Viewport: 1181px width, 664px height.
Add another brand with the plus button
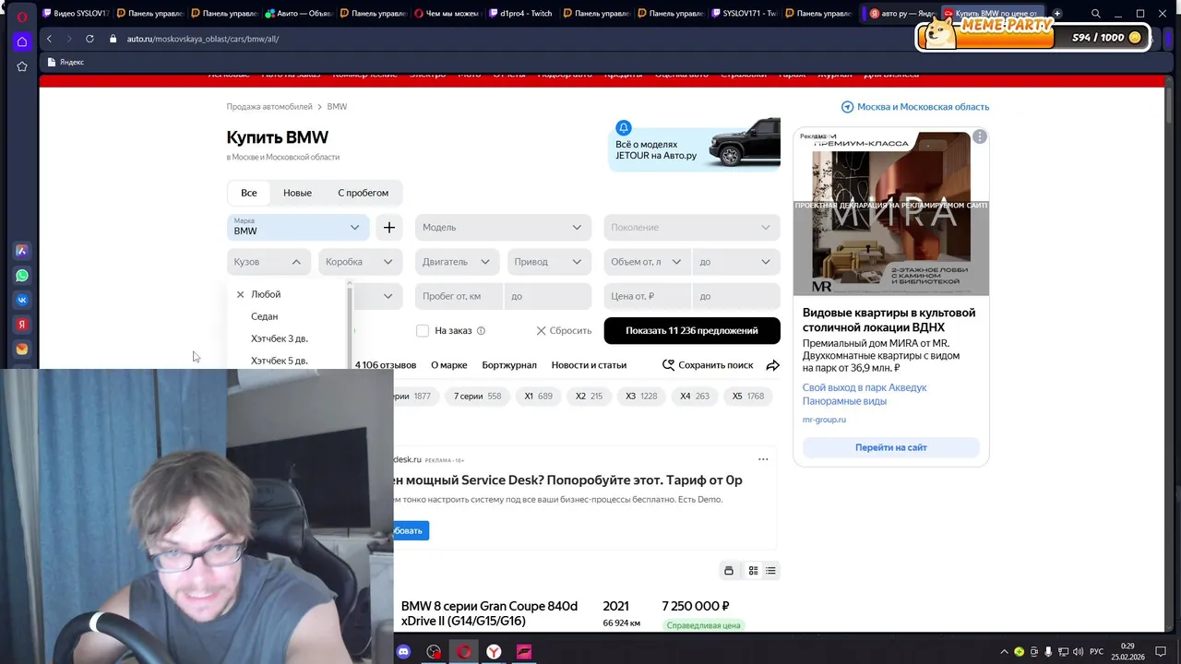pyautogui.click(x=389, y=227)
